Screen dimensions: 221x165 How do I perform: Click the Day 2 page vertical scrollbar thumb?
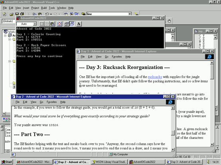(173, 132)
